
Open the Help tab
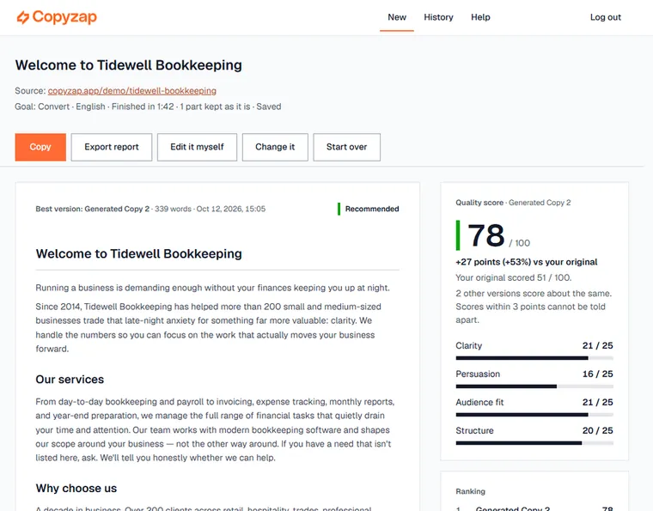tap(480, 17)
